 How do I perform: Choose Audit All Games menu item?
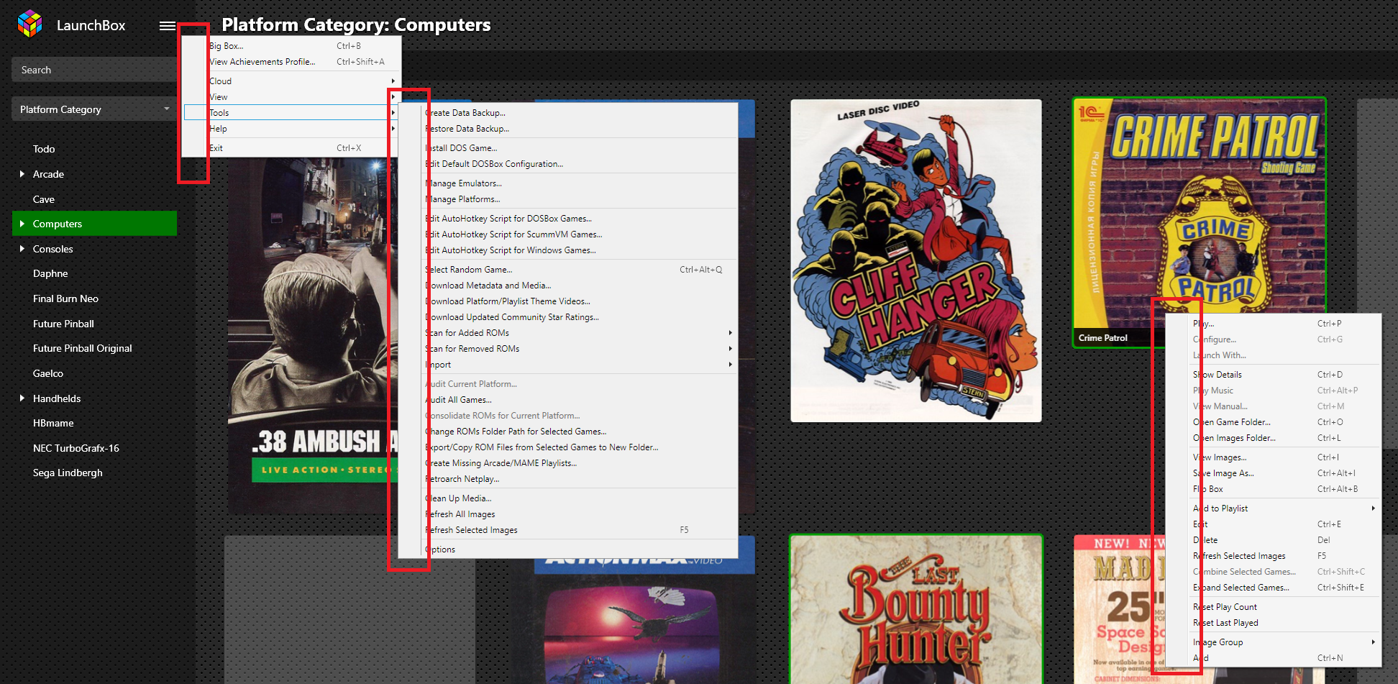coord(568,400)
